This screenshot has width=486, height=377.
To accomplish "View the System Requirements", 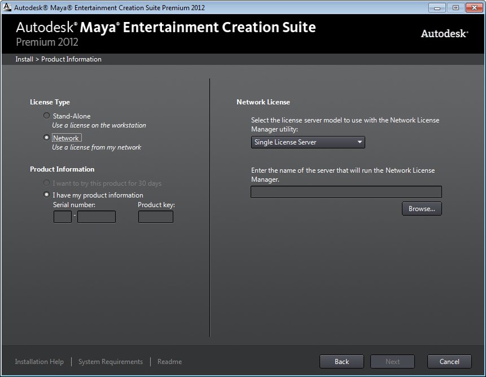I will (110, 361).
